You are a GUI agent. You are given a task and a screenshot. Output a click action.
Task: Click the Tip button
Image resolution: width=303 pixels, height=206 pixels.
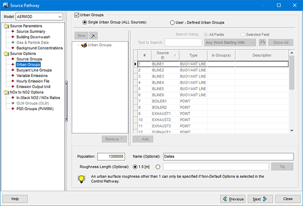(282, 166)
